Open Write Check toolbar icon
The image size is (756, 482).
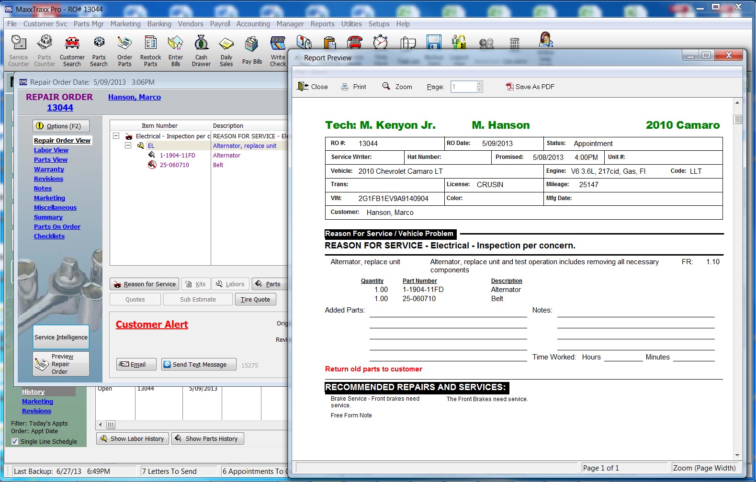[x=278, y=51]
